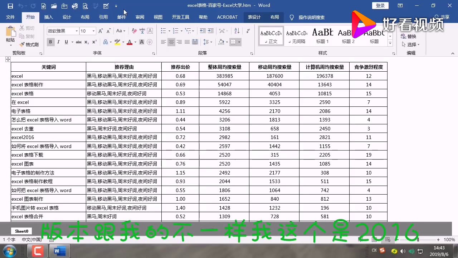Click the cell containing 383985
The height and width of the screenshot is (258, 458).
(x=224, y=76)
